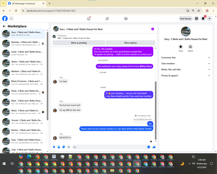Launch Microsoft Edge from the taskbar

pos(29,157)
